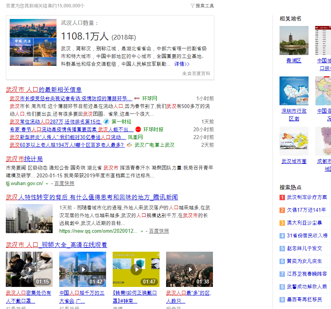The width and height of the screenshot is (331, 309).
Task: Click the 来自百度百科 source text
Action: [196, 74]
